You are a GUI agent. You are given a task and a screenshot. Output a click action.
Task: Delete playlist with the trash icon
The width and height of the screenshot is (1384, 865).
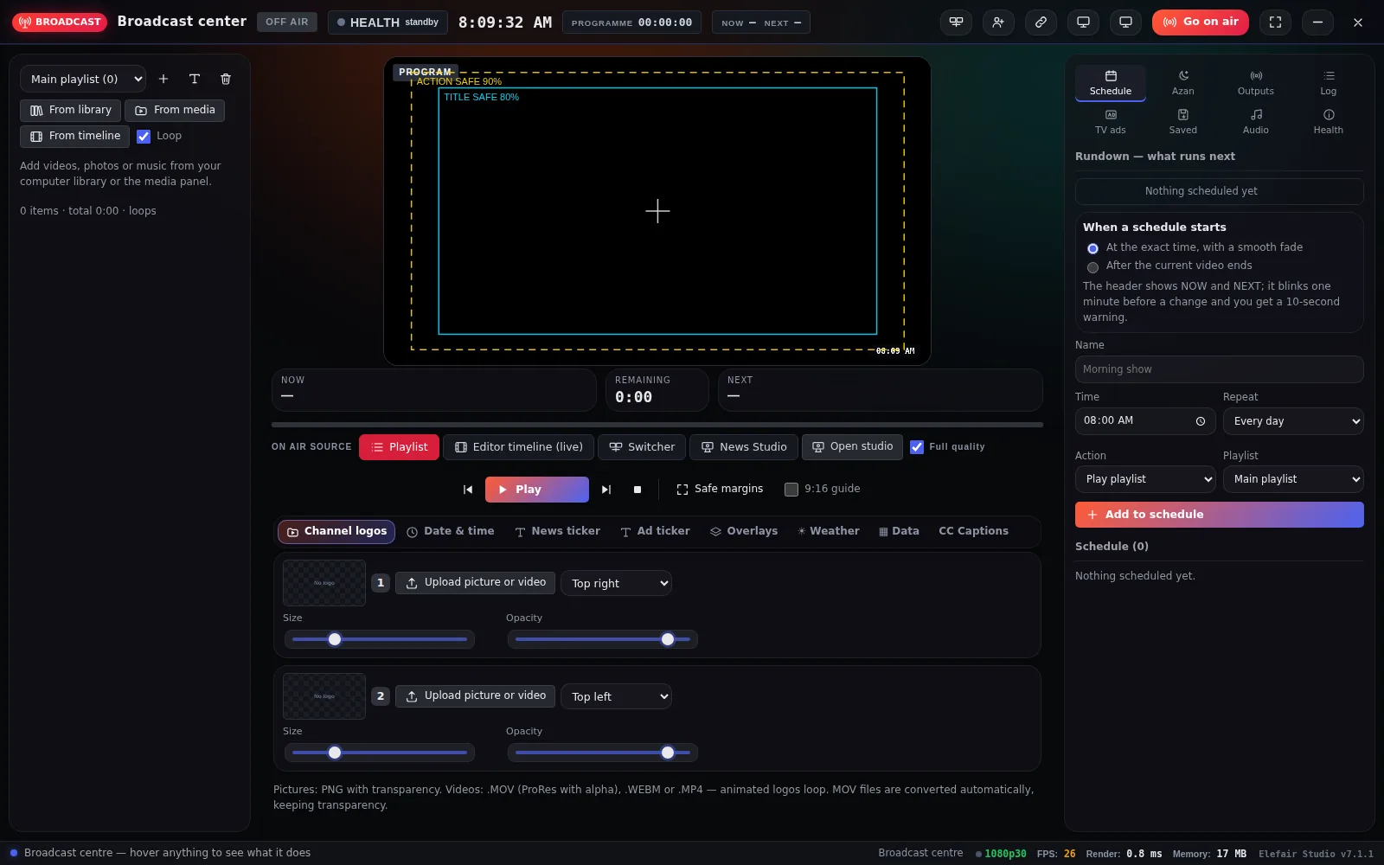pyautogui.click(x=226, y=79)
